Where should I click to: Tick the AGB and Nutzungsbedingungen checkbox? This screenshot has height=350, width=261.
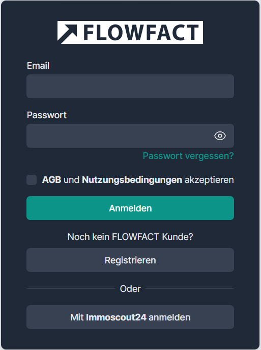(32, 180)
